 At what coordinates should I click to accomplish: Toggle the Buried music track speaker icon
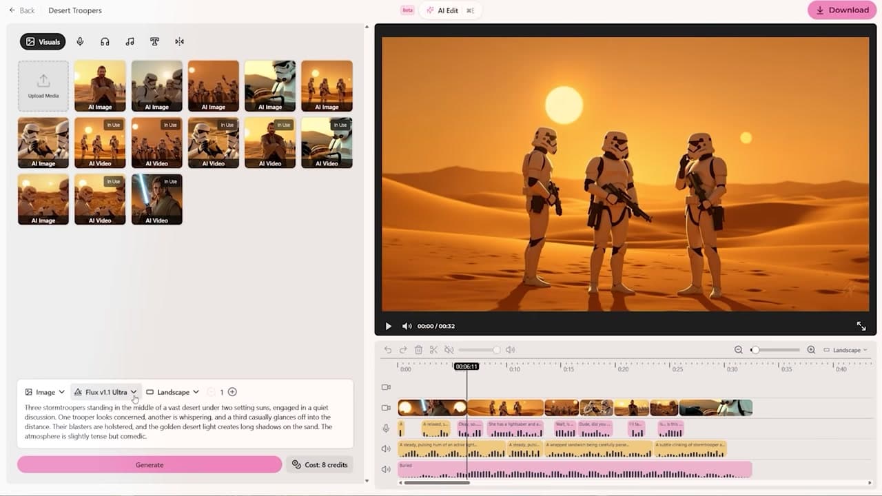(386, 470)
